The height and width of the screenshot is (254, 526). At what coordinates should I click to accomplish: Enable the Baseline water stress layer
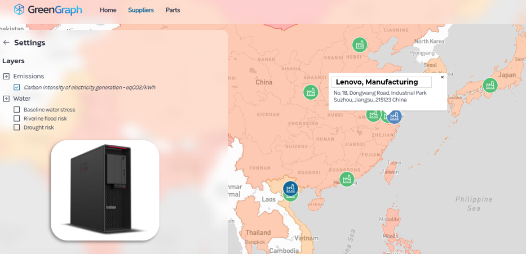coord(16,110)
